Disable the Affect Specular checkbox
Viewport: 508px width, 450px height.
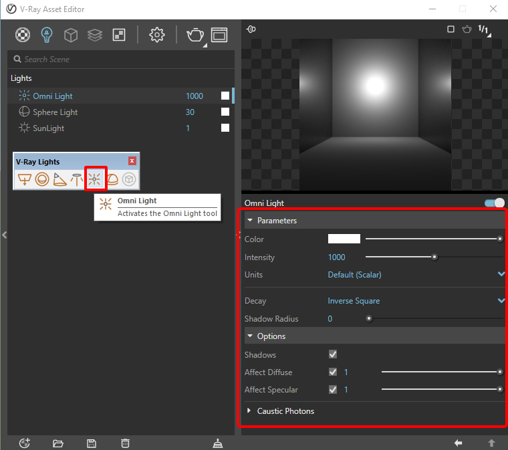click(333, 389)
